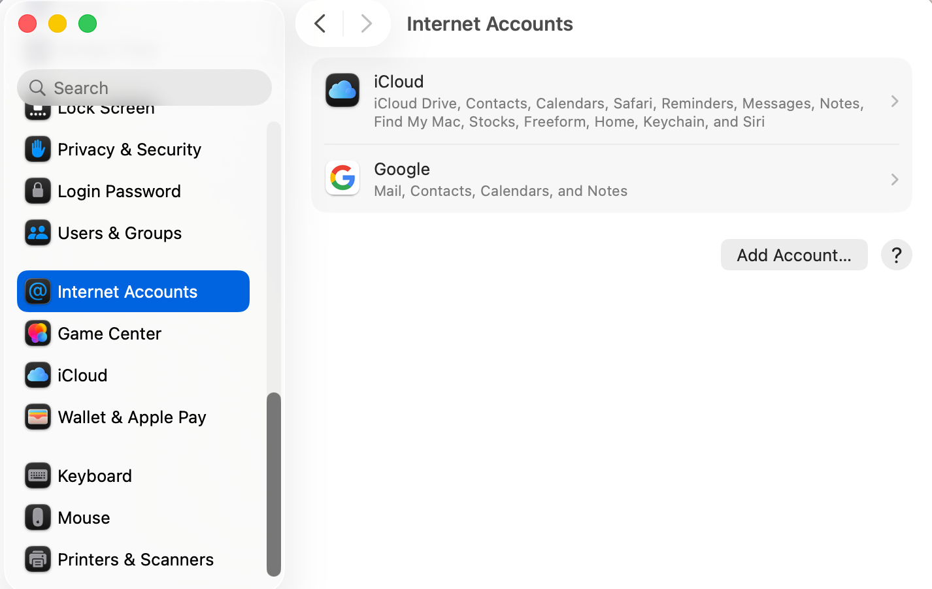Click the Keyboard icon in sidebar
This screenshot has width=932, height=589.
click(x=38, y=476)
